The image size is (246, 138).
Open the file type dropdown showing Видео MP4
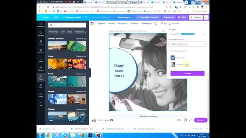click(188, 34)
